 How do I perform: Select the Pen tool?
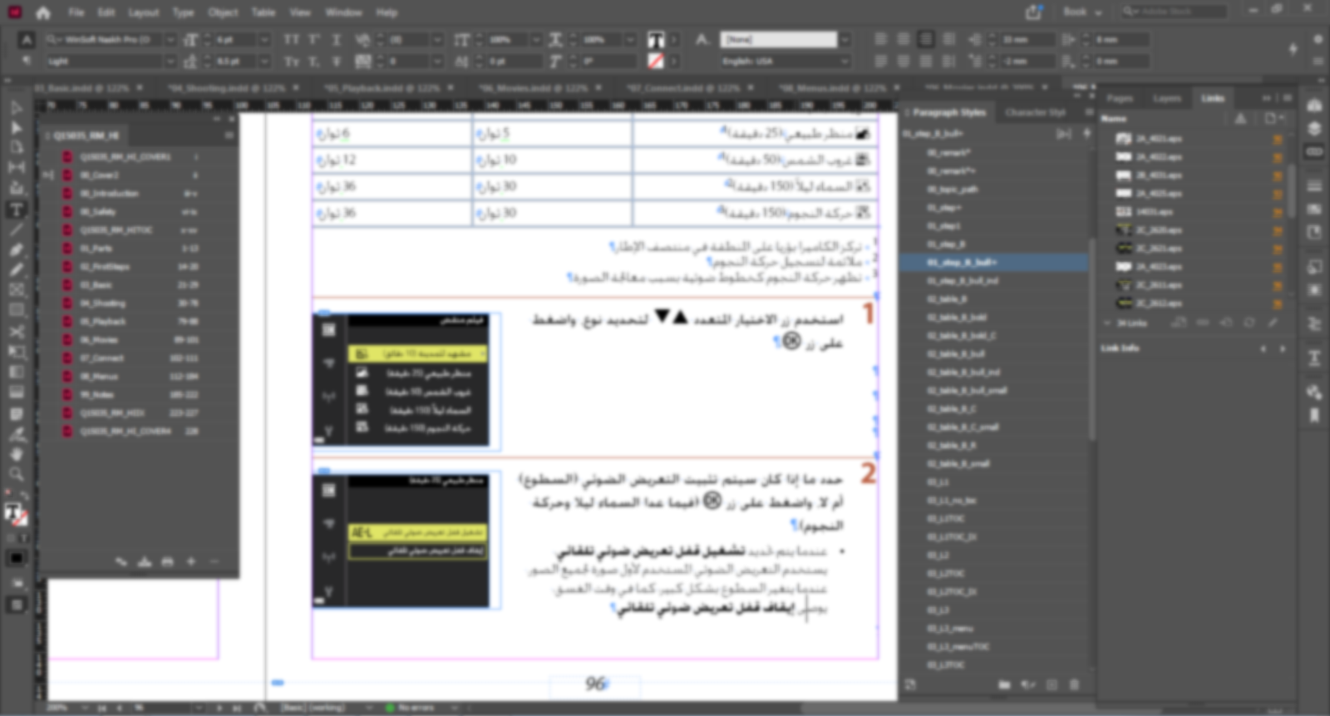[16, 249]
